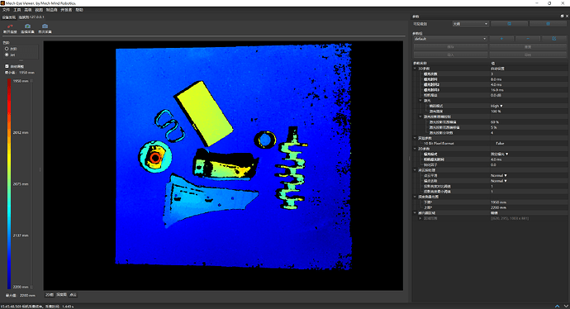This screenshot has height=309, width=570.
Task: Click the ROI edit button in the parameter tree
Action: 494,213
